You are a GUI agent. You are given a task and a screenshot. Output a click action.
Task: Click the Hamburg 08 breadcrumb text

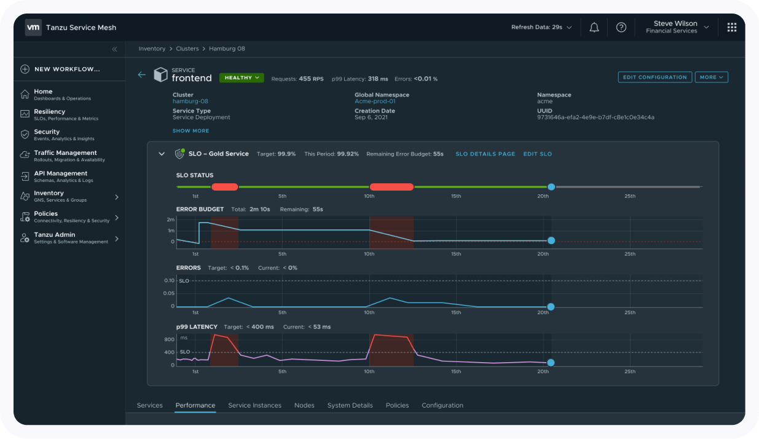pos(227,49)
